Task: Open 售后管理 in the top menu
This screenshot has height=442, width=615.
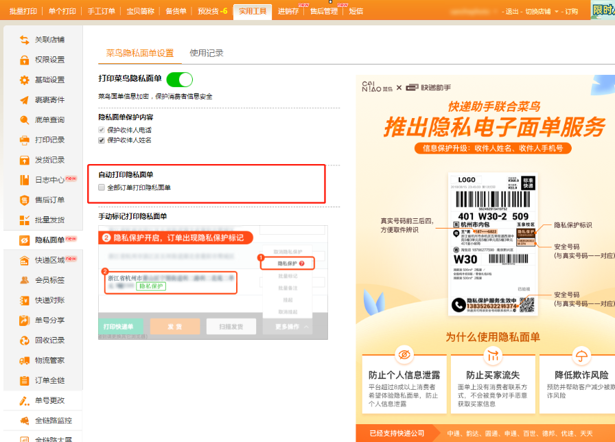Action: coord(324,11)
